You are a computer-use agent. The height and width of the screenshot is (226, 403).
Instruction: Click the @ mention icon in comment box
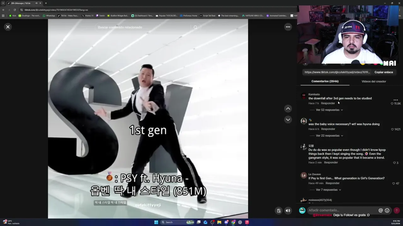coord(381,211)
